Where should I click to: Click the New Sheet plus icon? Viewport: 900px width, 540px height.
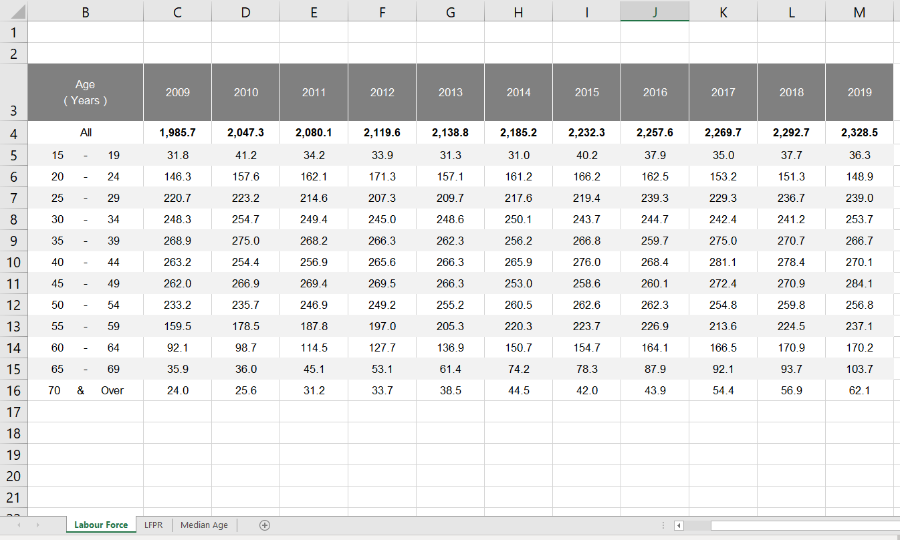click(x=265, y=525)
